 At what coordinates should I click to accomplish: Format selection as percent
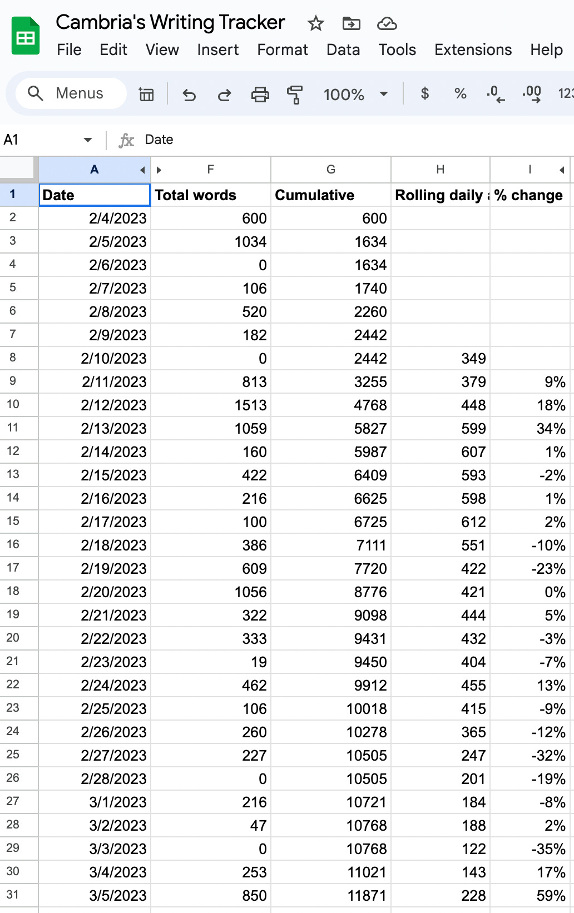click(461, 93)
